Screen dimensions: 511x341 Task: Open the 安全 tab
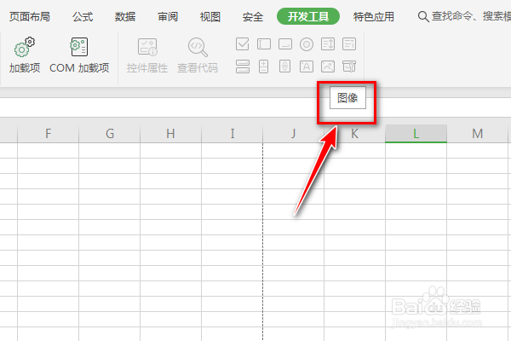tap(253, 16)
